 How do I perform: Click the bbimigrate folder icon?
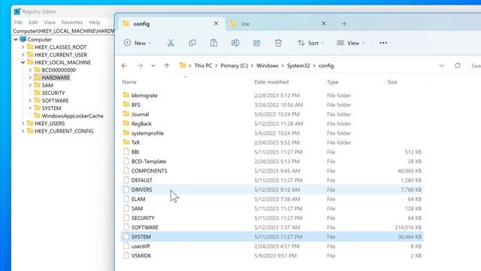(126, 95)
